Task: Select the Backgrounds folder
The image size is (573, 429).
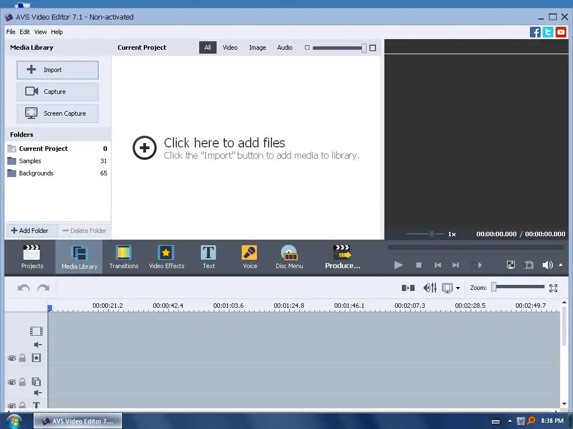Action: click(58, 173)
